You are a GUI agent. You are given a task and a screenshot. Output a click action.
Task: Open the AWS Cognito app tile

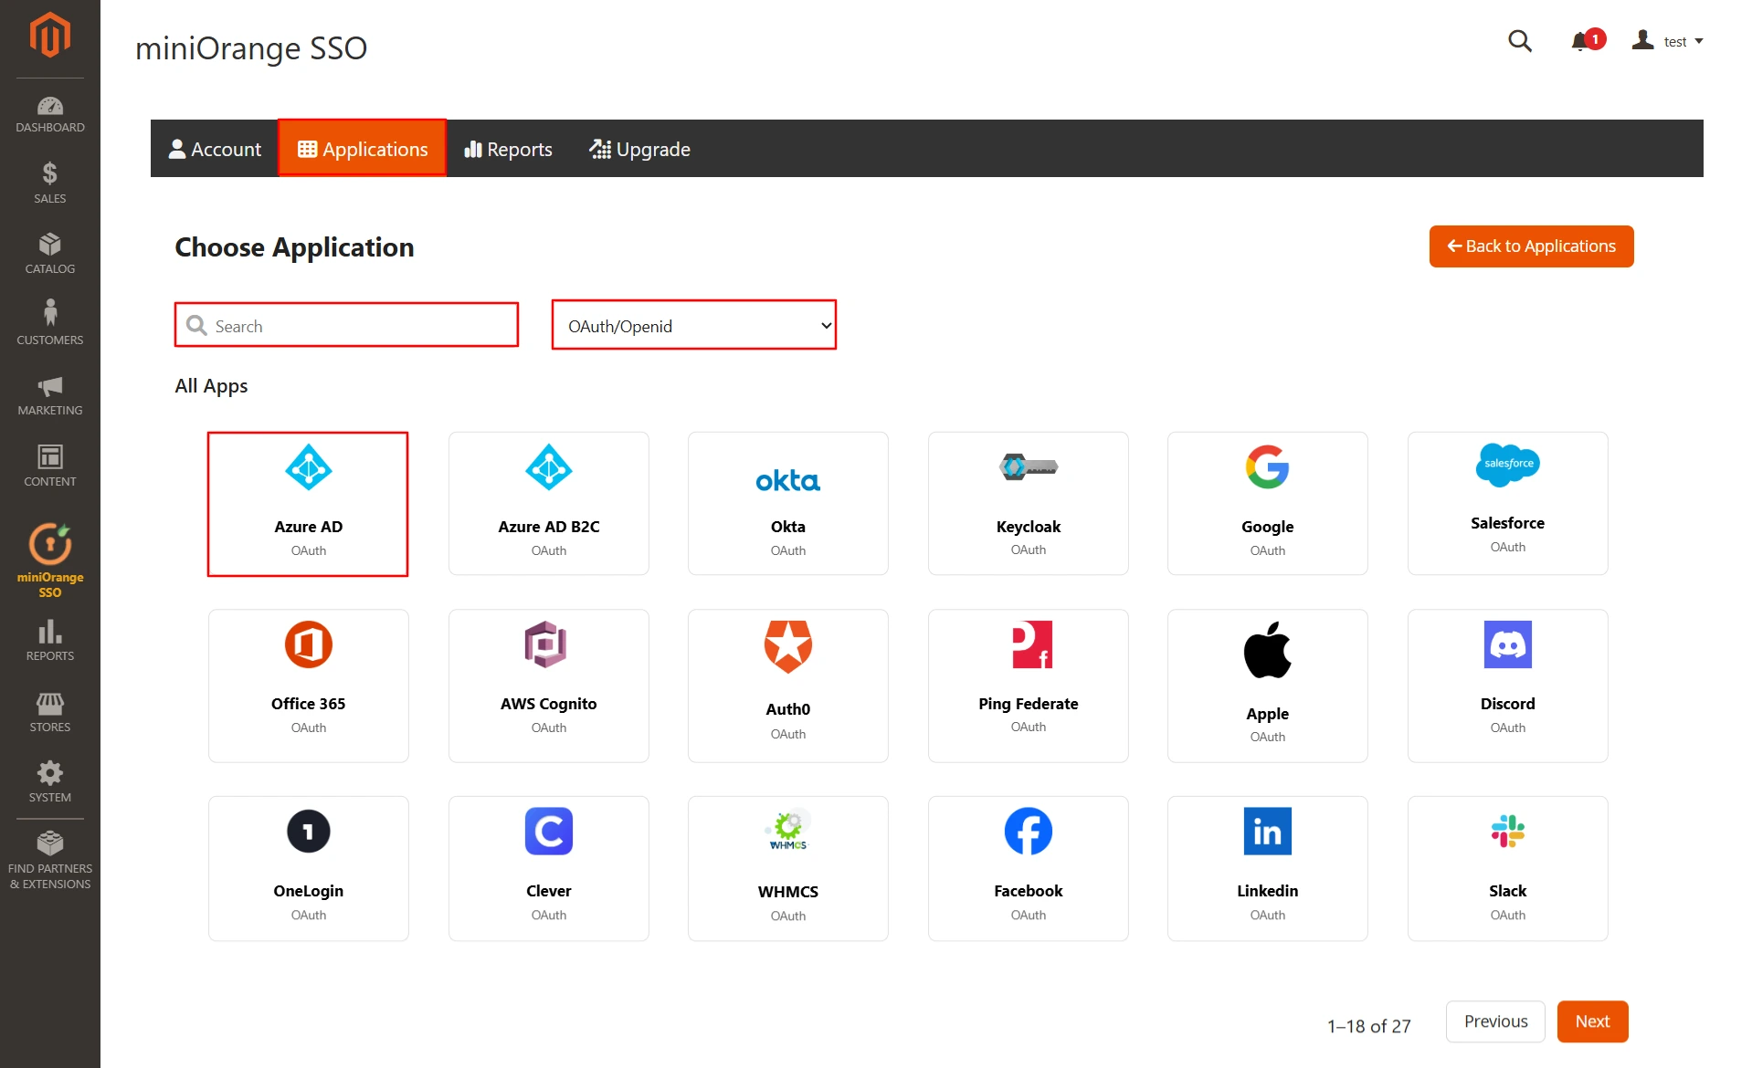[x=548, y=685]
